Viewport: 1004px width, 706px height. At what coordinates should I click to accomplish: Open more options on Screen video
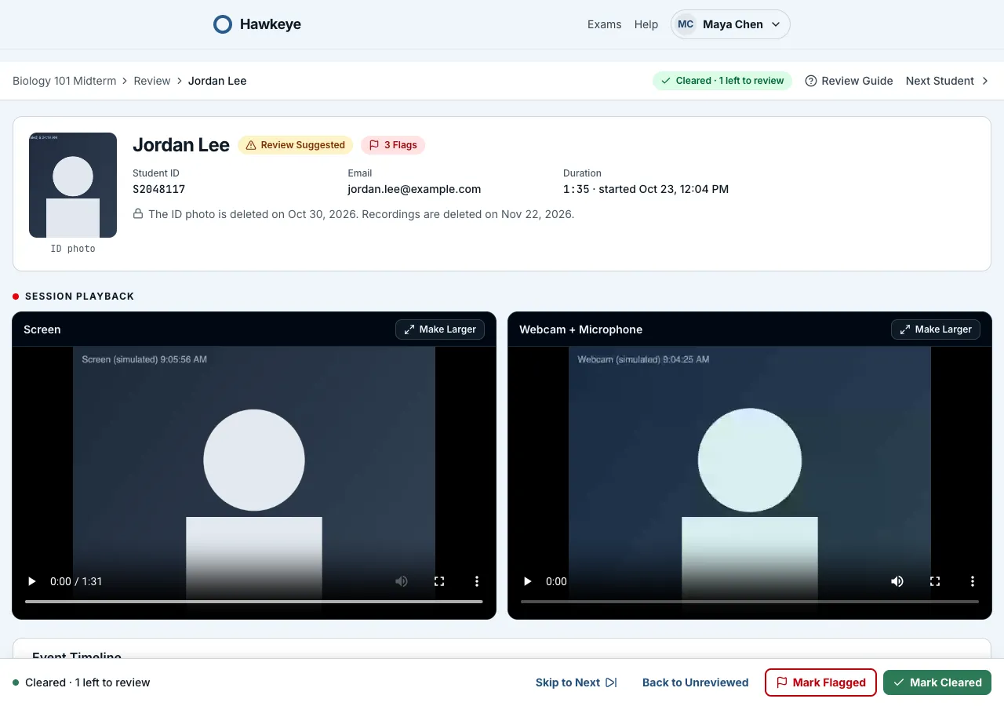pyautogui.click(x=477, y=581)
